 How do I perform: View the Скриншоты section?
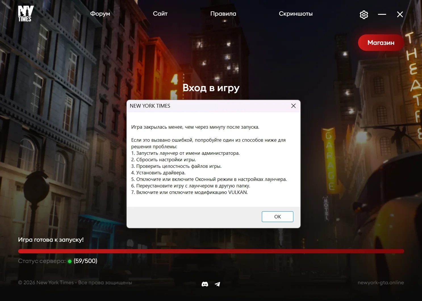point(296,14)
